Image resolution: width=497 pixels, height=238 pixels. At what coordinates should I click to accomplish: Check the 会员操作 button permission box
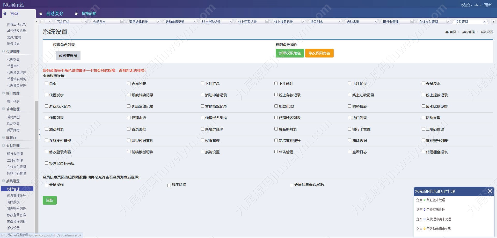coord(47,185)
